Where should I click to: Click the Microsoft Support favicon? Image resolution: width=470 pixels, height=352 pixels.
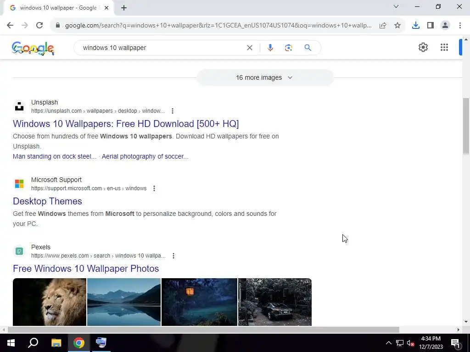pyautogui.click(x=19, y=184)
